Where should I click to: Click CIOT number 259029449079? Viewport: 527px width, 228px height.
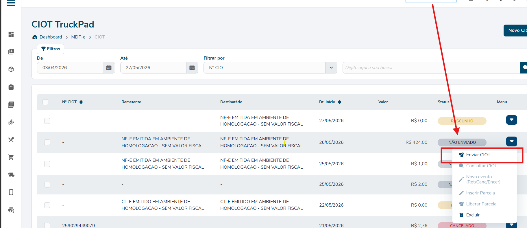pyautogui.click(x=79, y=226)
